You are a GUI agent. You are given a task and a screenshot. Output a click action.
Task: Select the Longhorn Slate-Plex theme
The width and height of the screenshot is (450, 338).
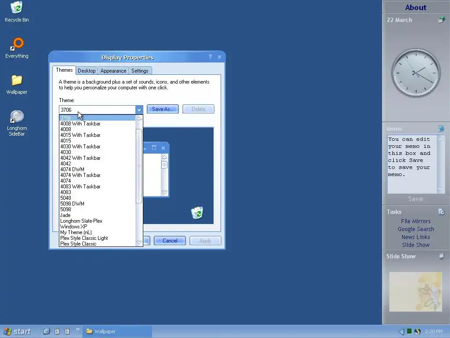click(x=97, y=221)
